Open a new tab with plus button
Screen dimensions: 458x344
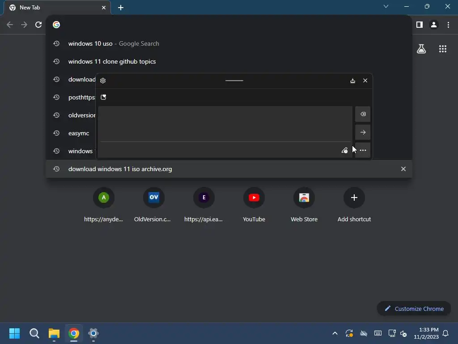pyautogui.click(x=121, y=8)
